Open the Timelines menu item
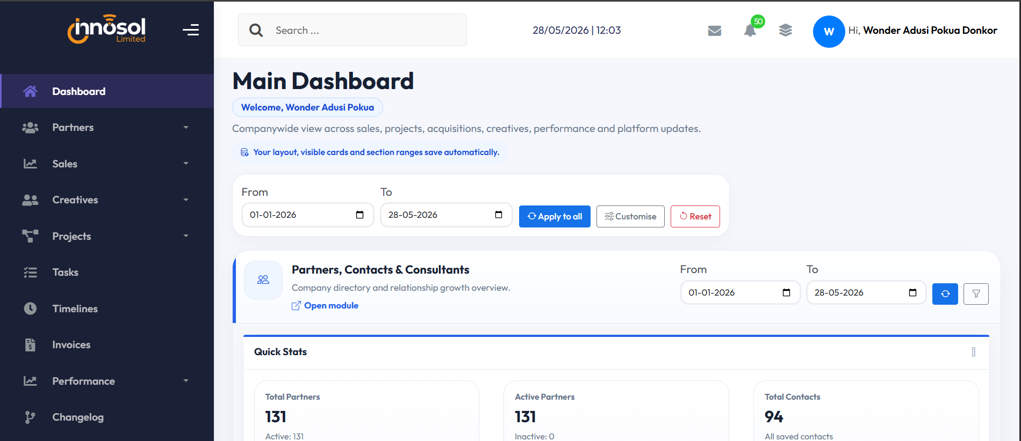The image size is (1021, 441). point(107,308)
